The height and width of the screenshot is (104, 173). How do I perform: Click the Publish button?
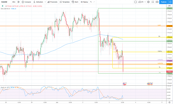pos(164,2)
